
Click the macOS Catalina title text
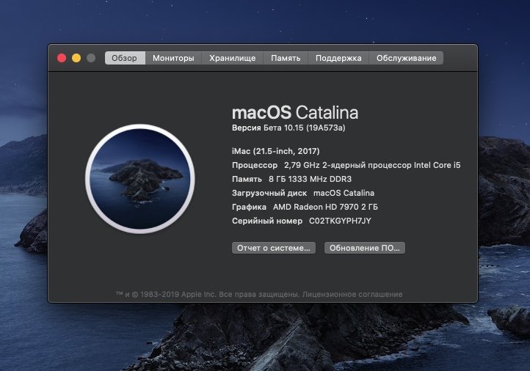(295, 112)
